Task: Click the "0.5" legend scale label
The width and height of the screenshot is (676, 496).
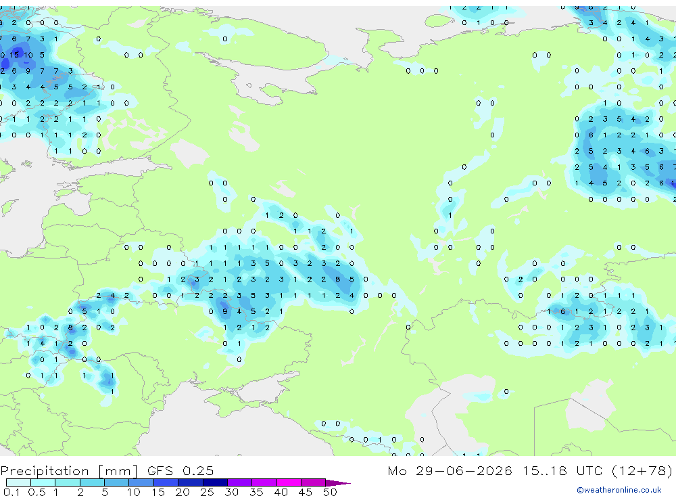Action: (x=37, y=492)
